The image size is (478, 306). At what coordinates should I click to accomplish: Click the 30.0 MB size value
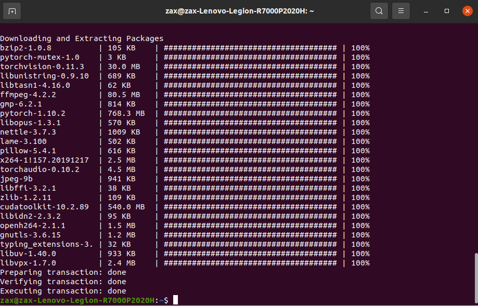[124, 66]
